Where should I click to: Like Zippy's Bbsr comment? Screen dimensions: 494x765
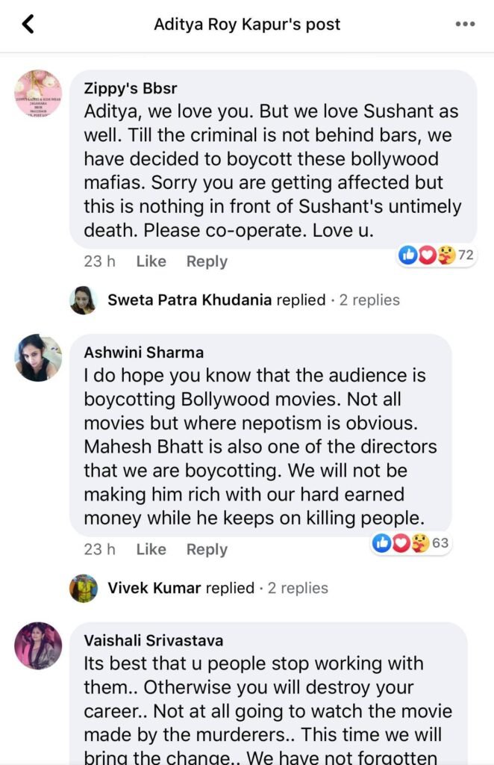click(151, 261)
